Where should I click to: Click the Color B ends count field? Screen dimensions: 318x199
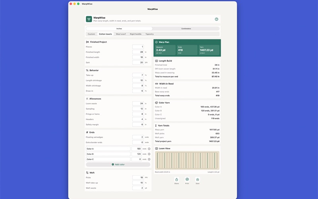click(x=136, y=154)
